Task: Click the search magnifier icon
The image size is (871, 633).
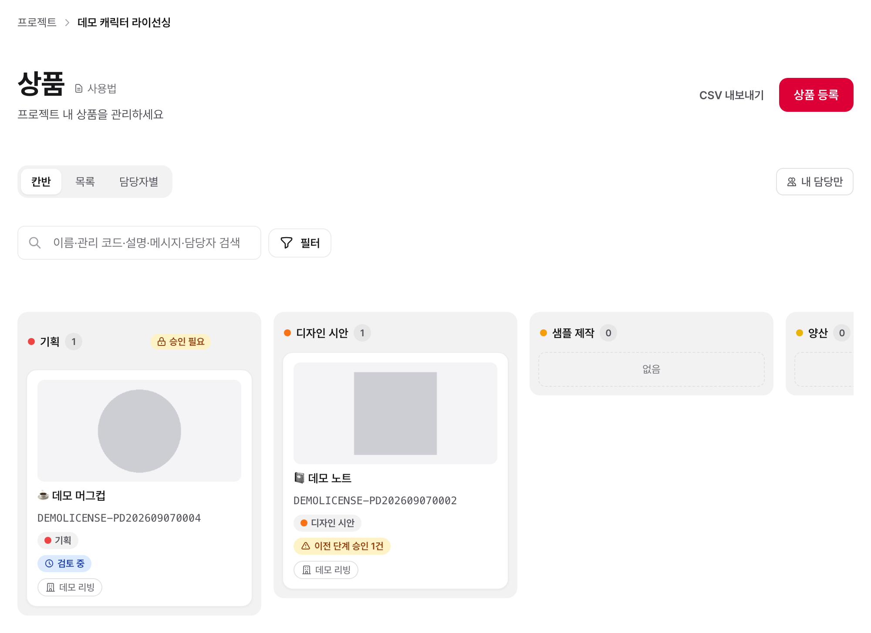Action: pos(35,243)
